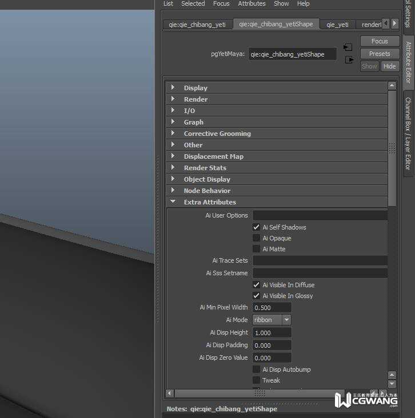The width and height of the screenshot is (415, 418).
Task: Click the go to output connection icon
Action: 349,60
